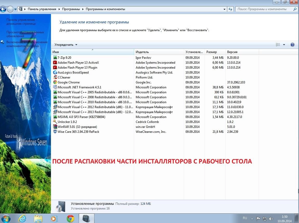The width and height of the screenshot is (299, 223).
Task: Sort by the Размер column header
Action: point(215,52)
